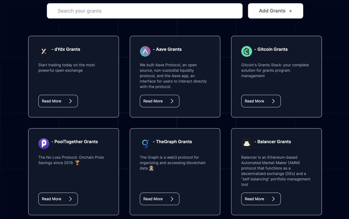This screenshot has width=349, height=219.
Task: Select the TheGraph Grants title
Action: (172, 142)
